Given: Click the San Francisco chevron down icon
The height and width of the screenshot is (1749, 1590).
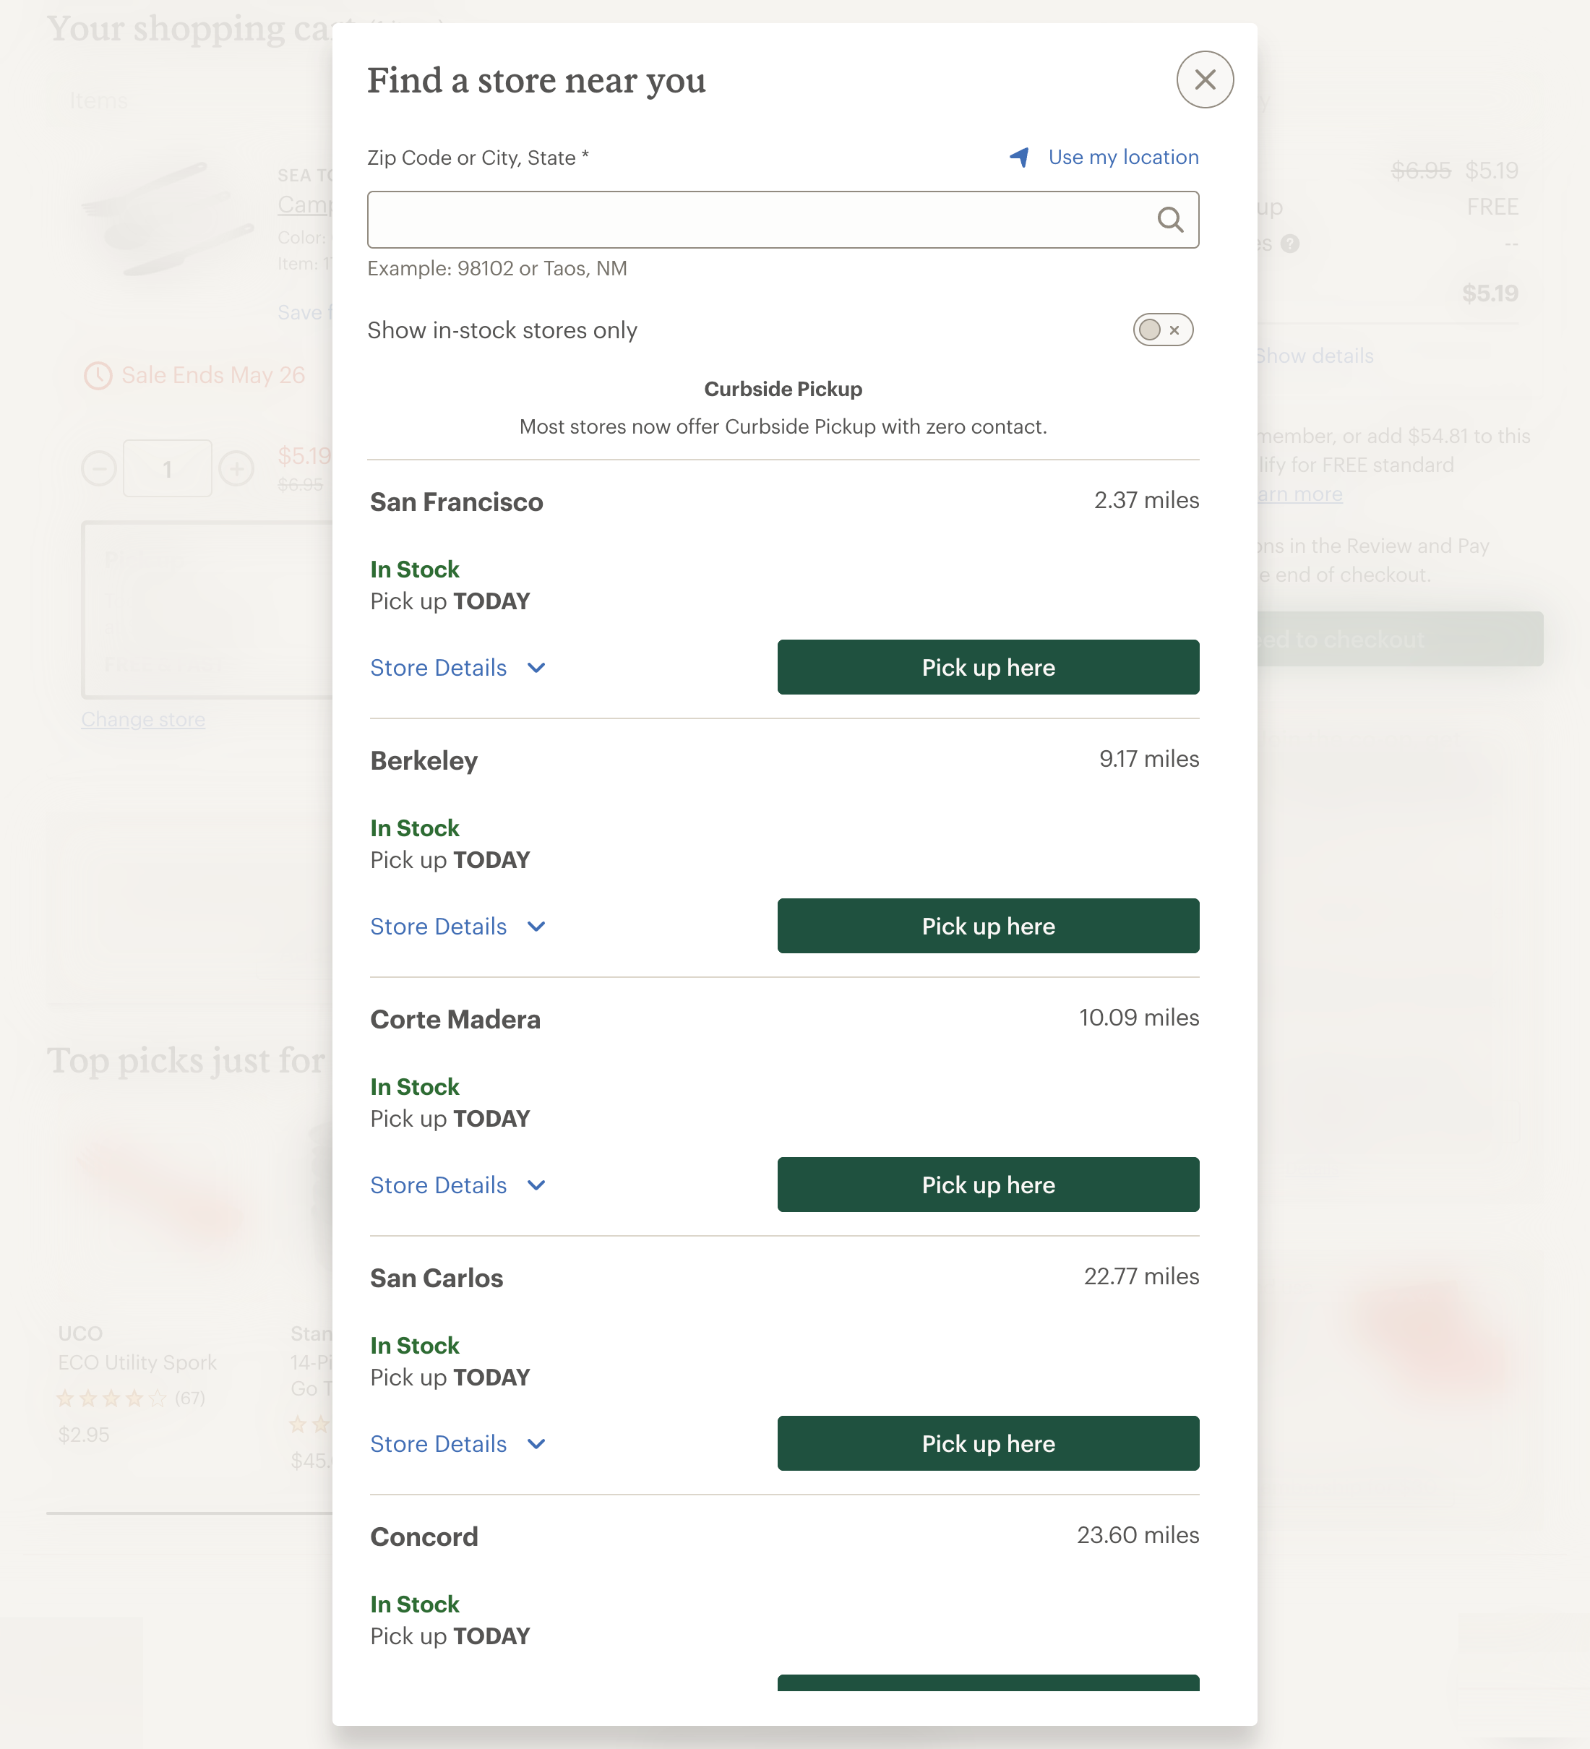Looking at the screenshot, I should click(x=536, y=668).
